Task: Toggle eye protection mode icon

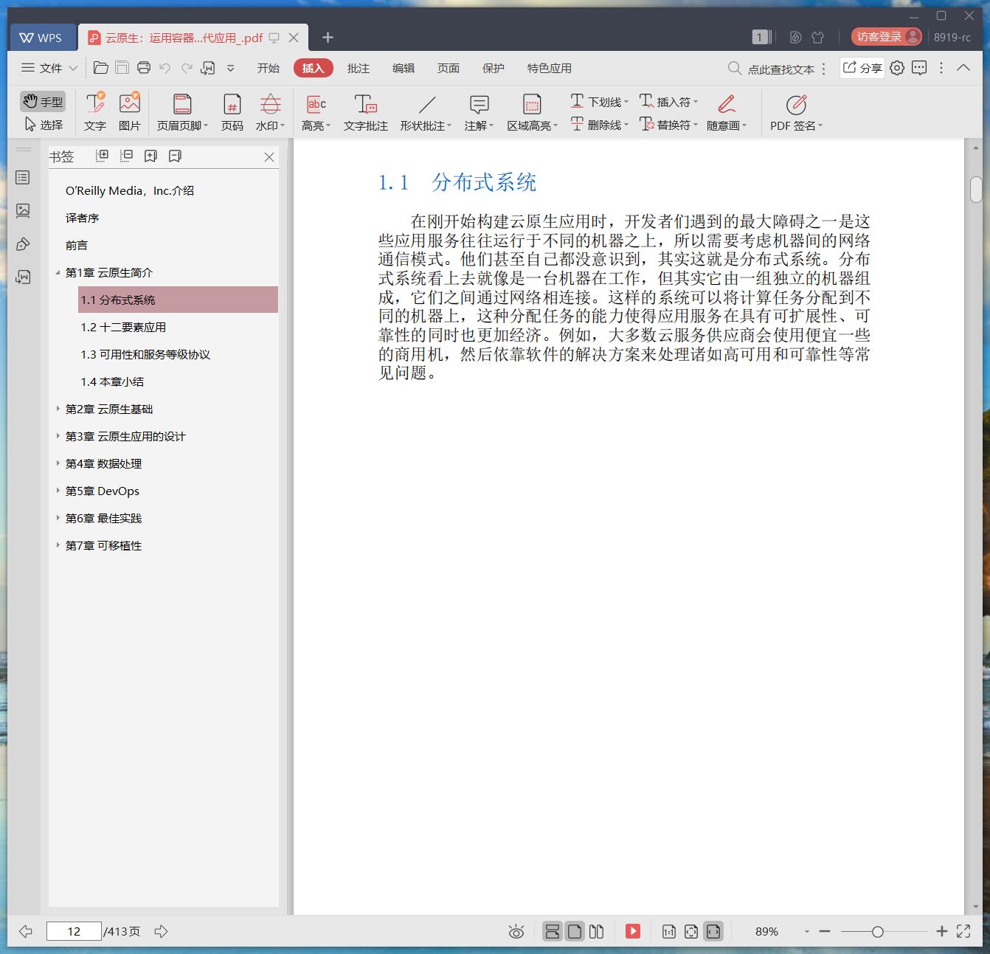Action: 516,931
